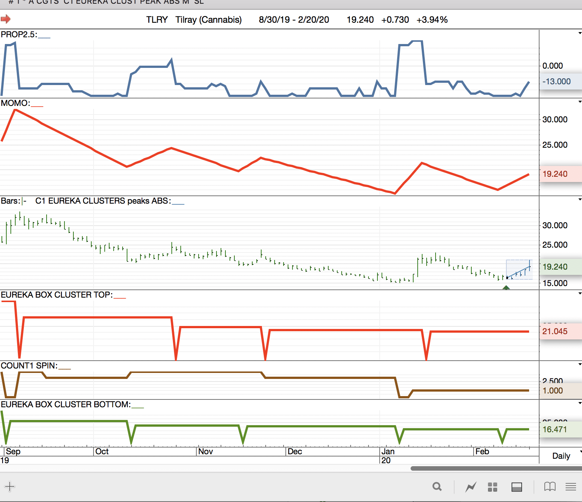The image size is (582, 502).
Task: Click the +3.94% percent change value
Action: click(x=432, y=19)
